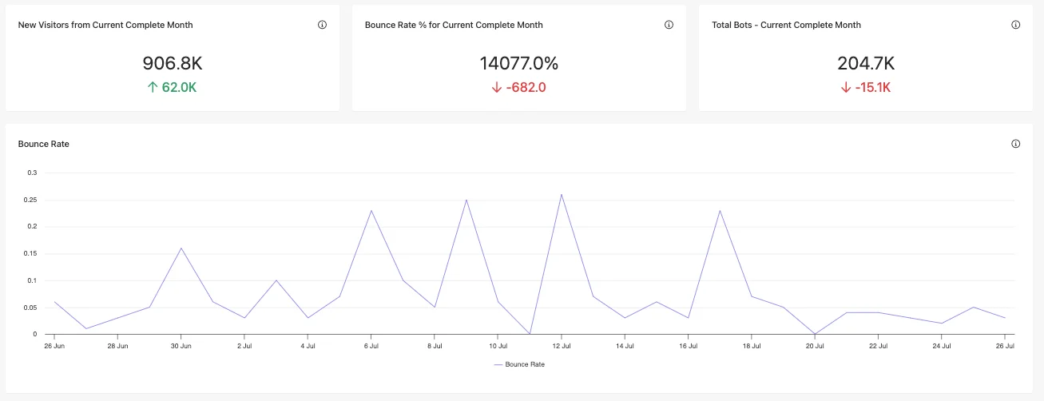This screenshot has height=401, width=1044.
Task: Click 'Total Bots - Current Complete Month' title
Action: click(786, 25)
